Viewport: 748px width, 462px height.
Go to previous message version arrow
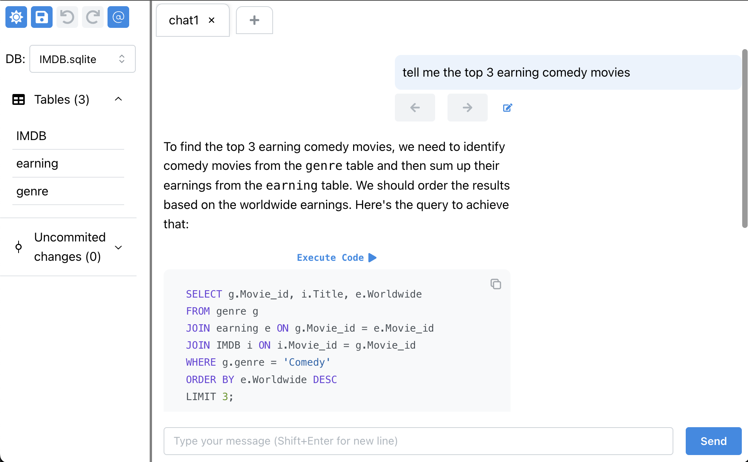(x=415, y=108)
